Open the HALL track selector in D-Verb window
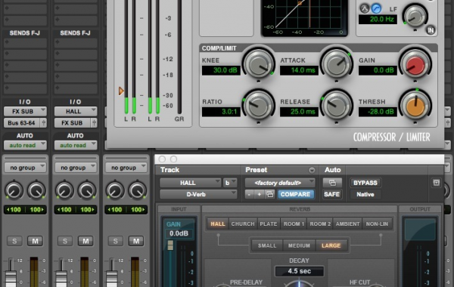454x287 pixels. [190, 183]
